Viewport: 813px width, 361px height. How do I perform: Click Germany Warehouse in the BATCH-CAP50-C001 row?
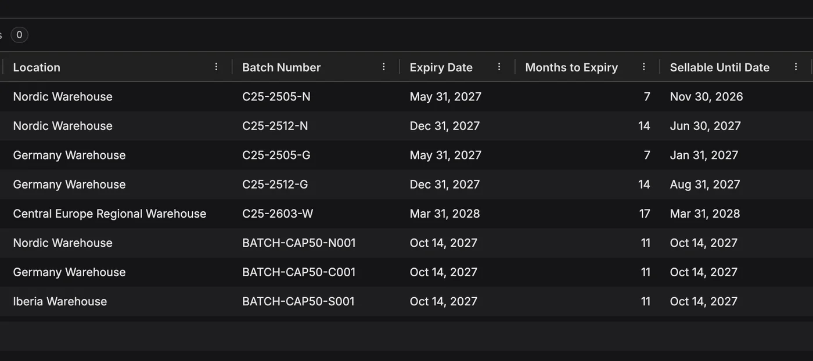[x=69, y=272]
